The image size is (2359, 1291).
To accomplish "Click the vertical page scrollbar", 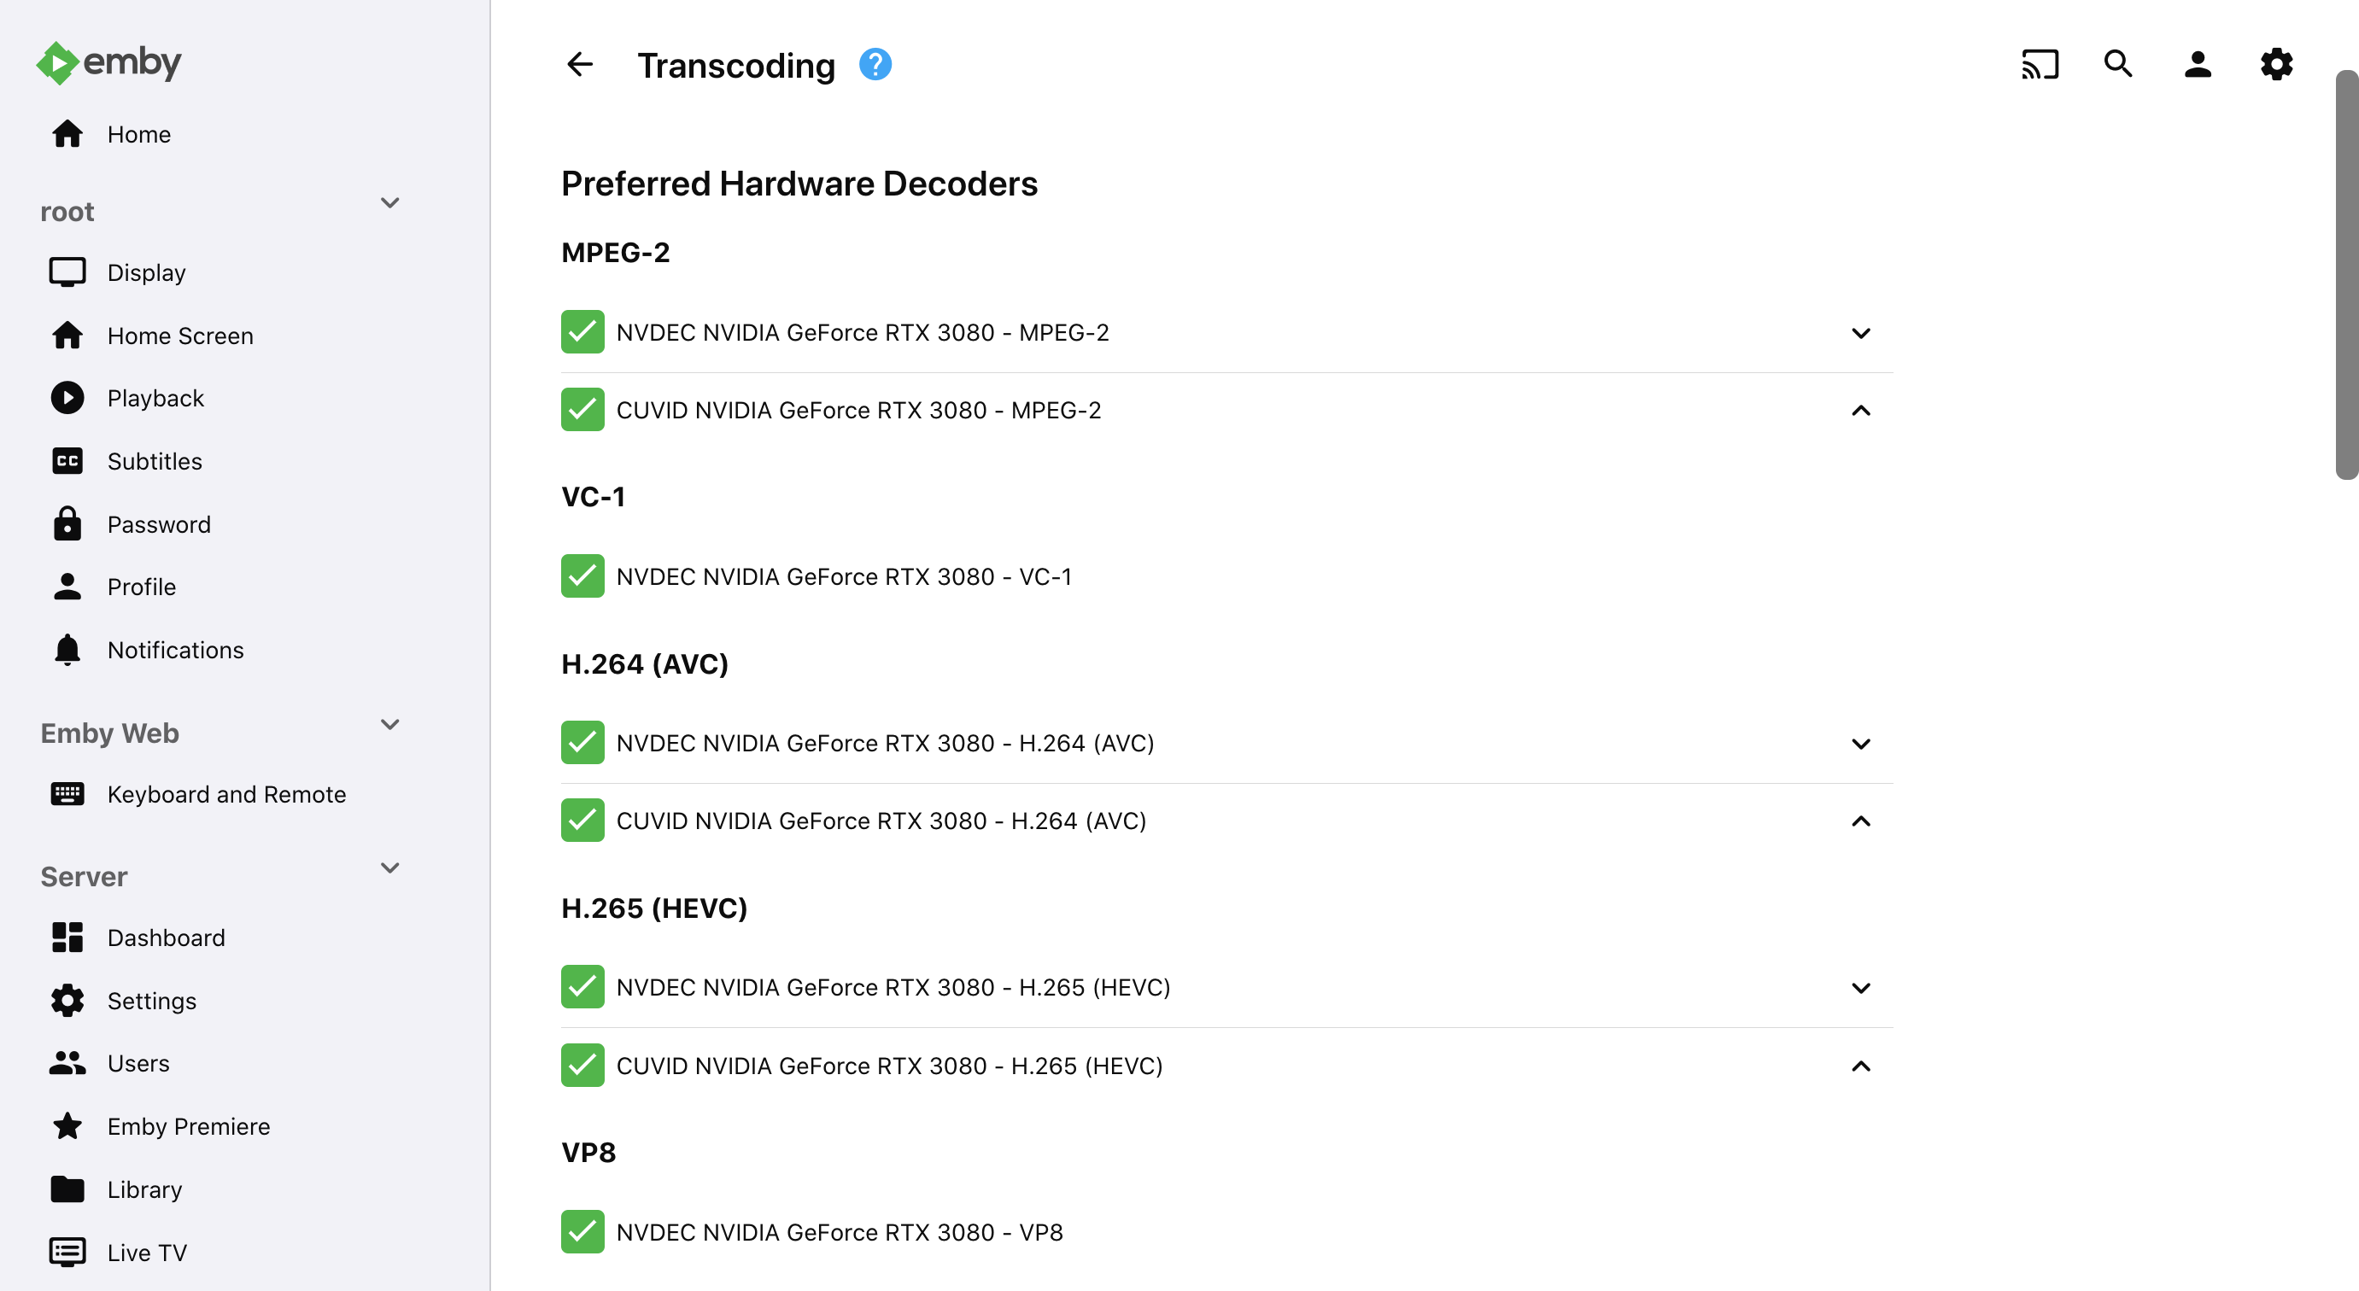I will coord(2346,275).
